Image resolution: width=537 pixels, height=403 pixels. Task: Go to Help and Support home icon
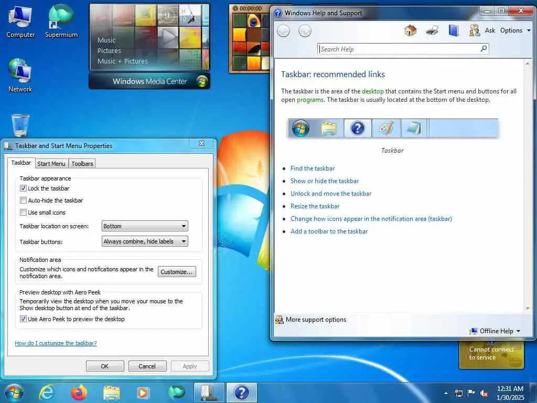410,30
